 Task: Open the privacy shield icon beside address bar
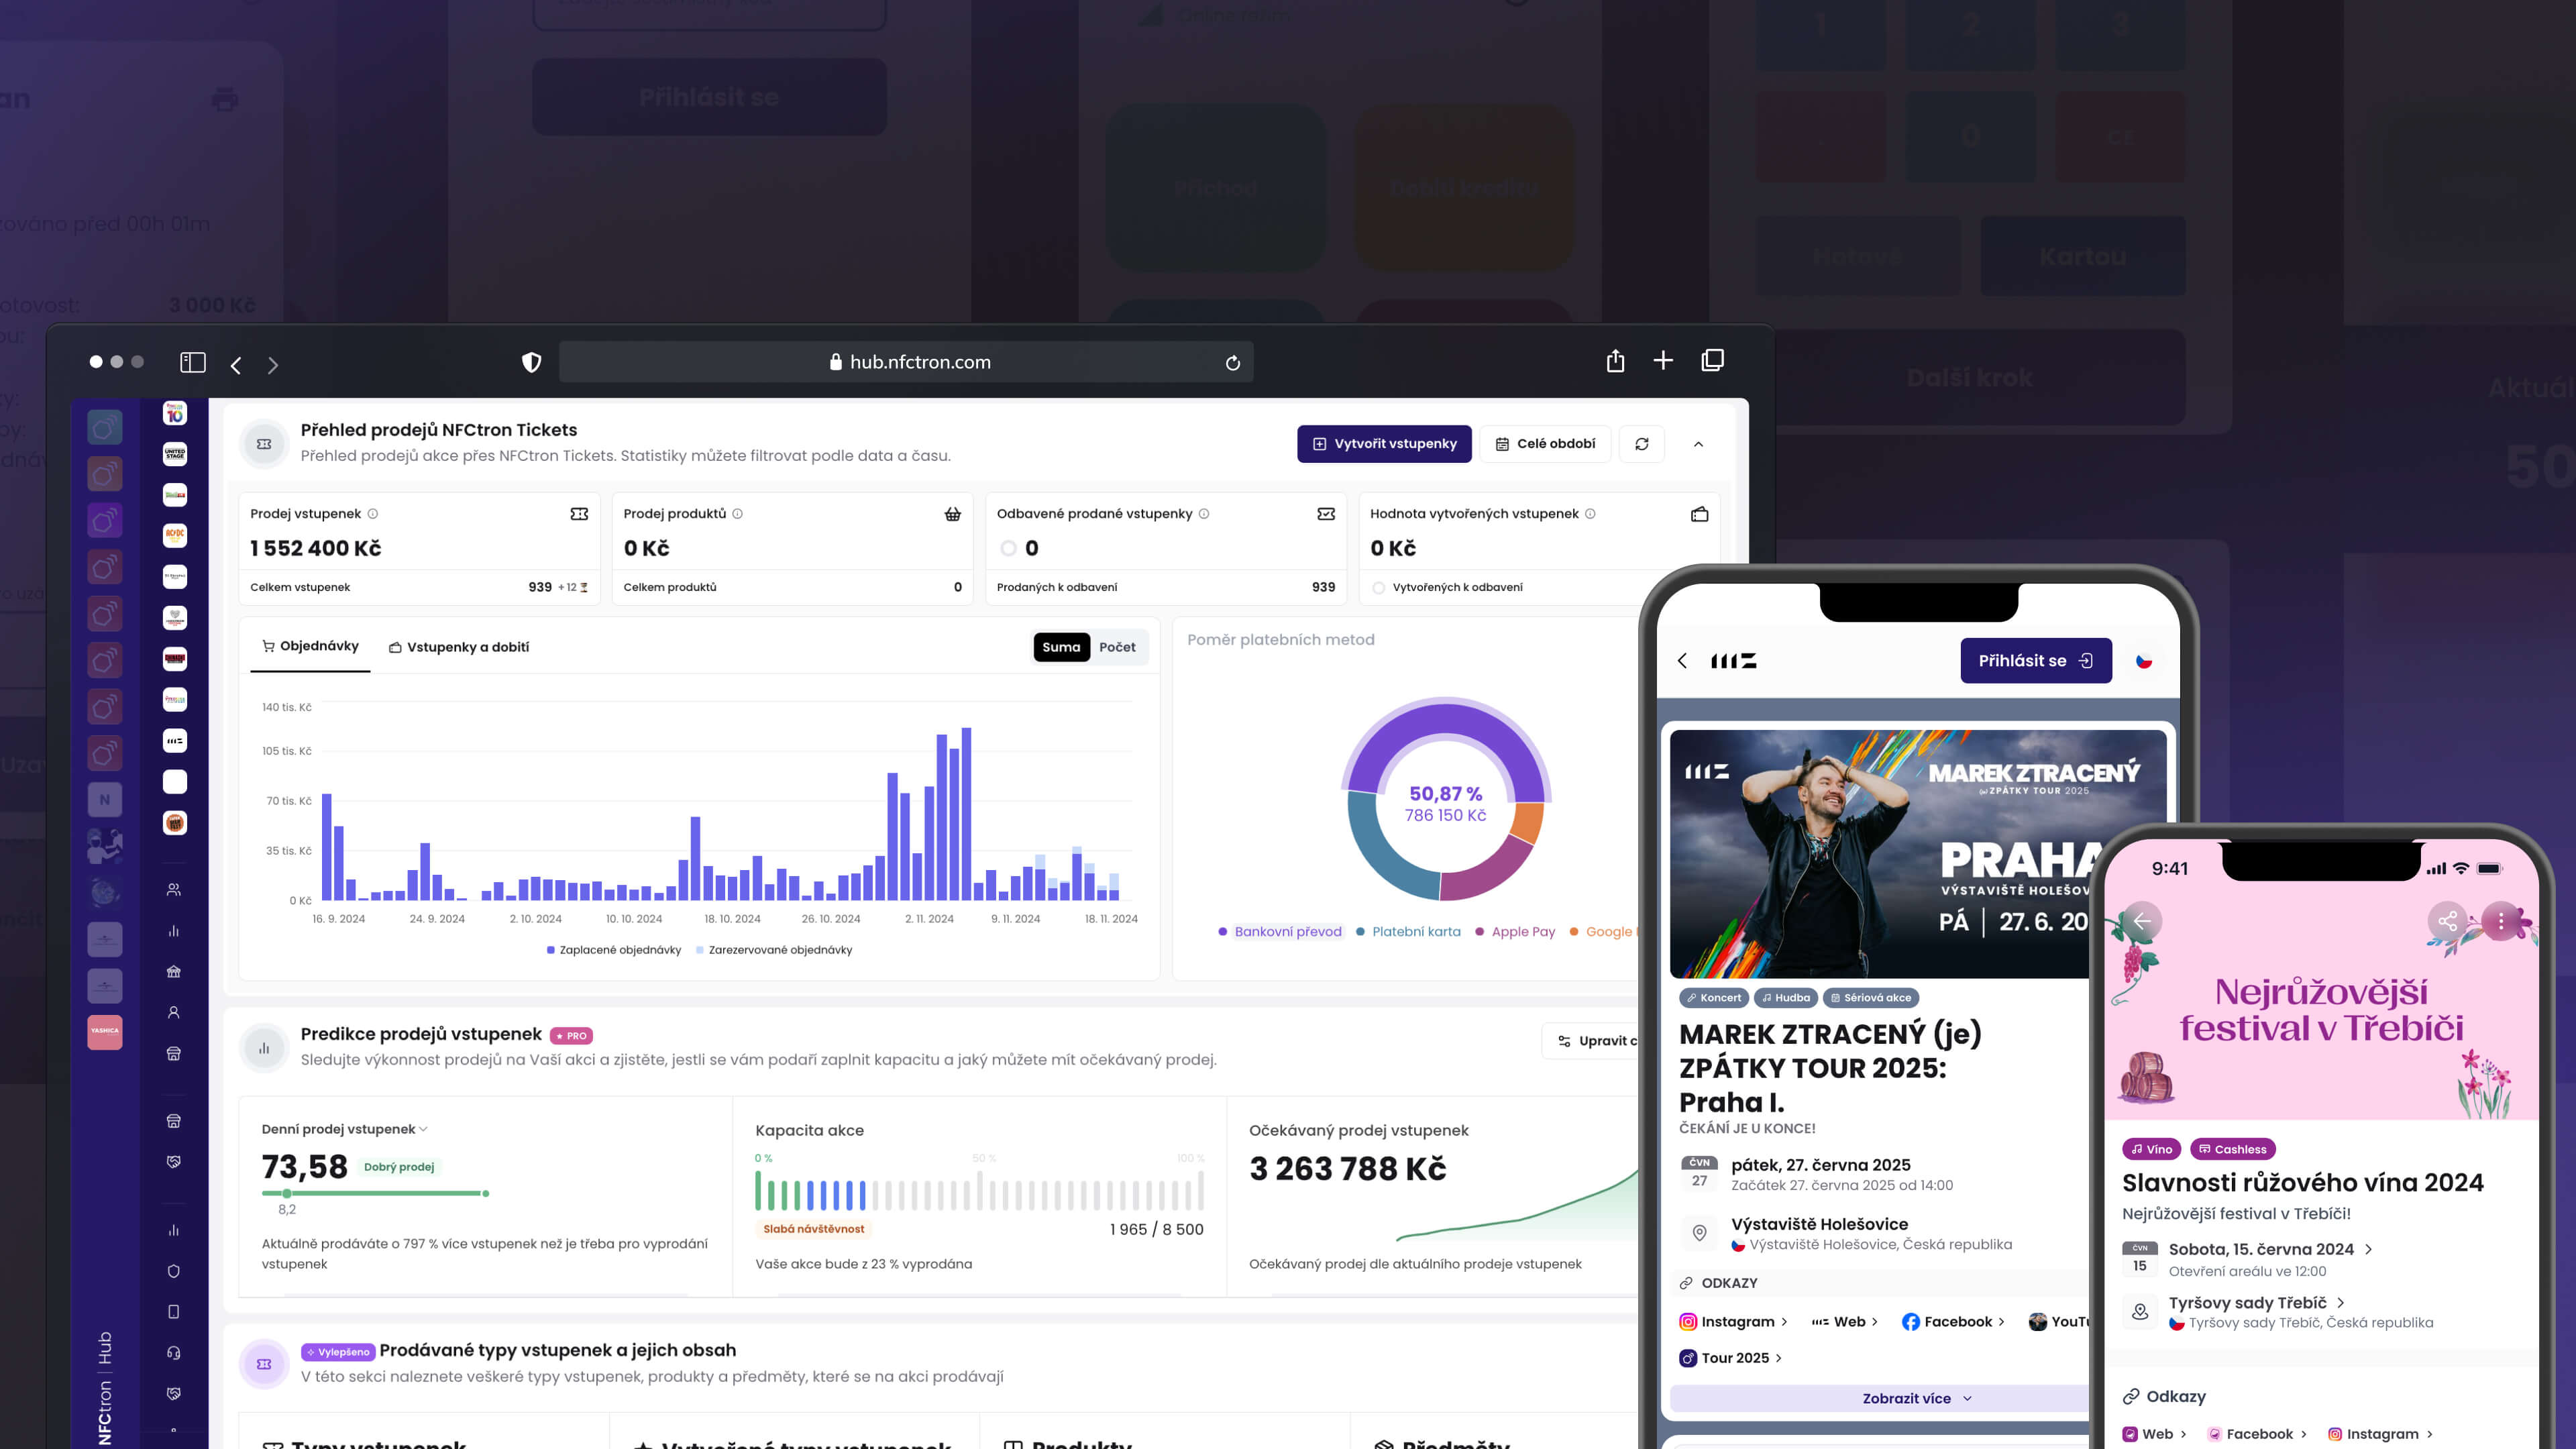click(532, 362)
